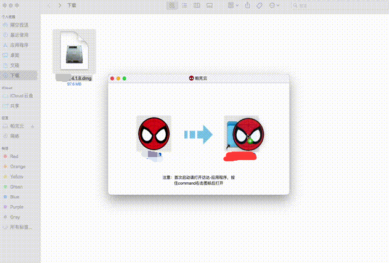Click the Tags toolbar icon
Viewport: 389px width, 263px height.
tap(260, 5)
